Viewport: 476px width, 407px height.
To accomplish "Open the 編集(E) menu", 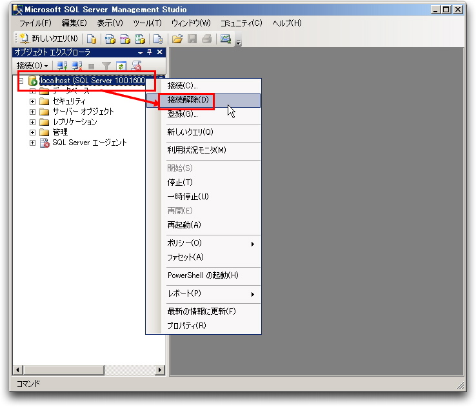I will pyautogui.click(x=74, y=23).
